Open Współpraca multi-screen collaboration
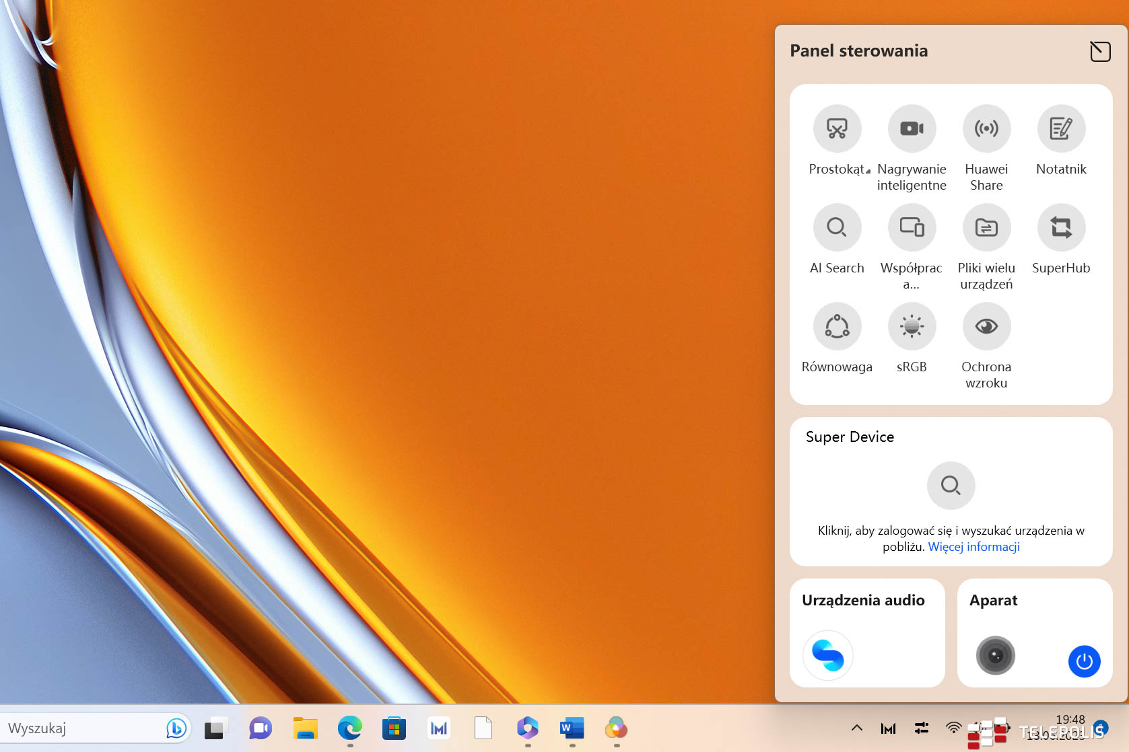 click(x=912, y=227)
